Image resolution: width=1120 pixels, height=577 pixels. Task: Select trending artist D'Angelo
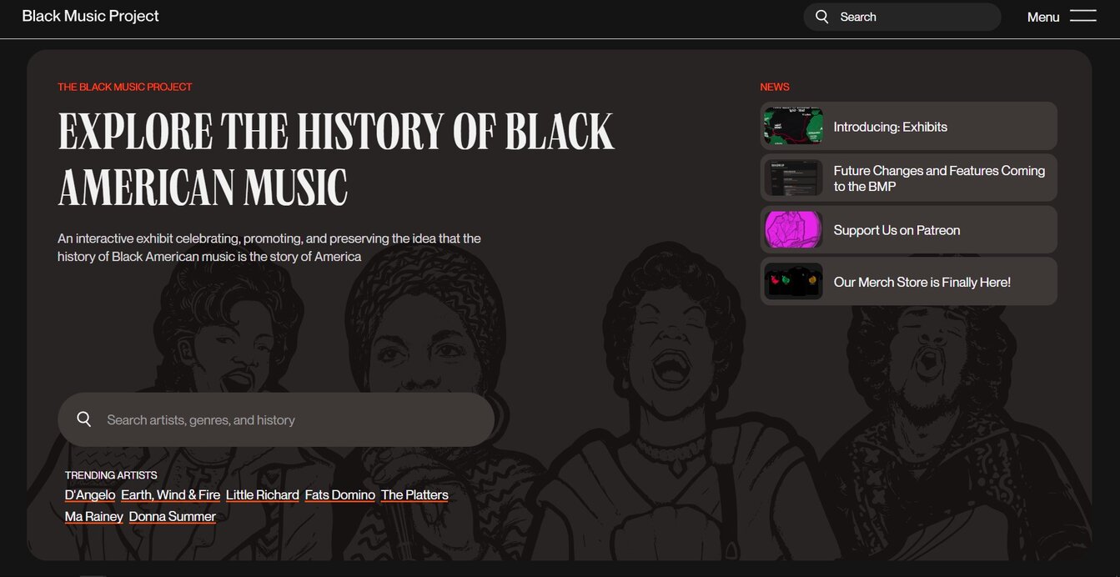click(x=89, y=494)
